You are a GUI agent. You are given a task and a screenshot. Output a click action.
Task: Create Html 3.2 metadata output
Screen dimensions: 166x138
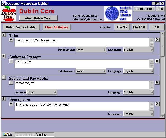122,27
